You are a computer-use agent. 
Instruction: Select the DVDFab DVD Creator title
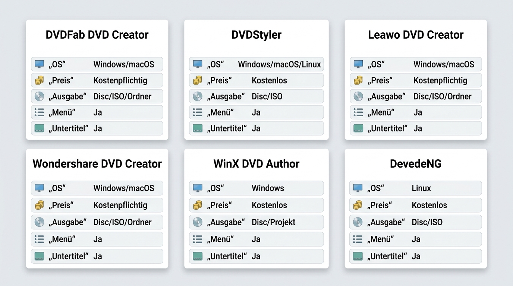(x=97, y=35)
